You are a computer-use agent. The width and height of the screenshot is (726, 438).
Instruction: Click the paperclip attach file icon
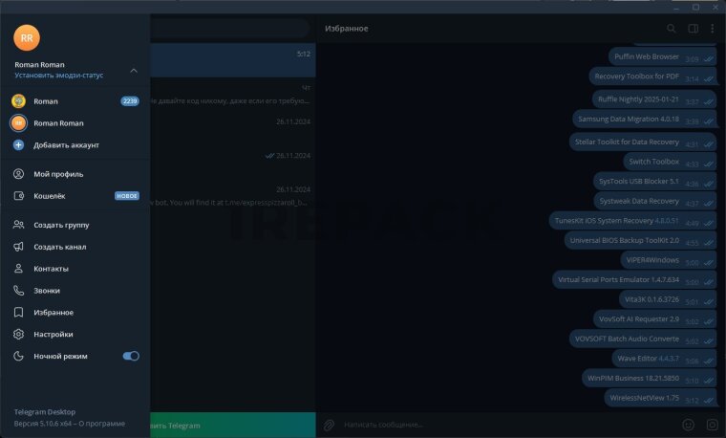329,424
